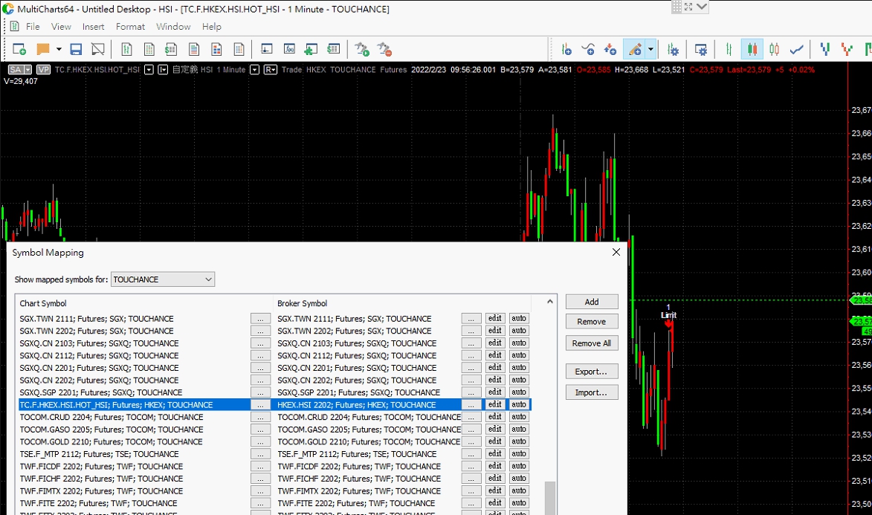
Task: Switch chart to bar style
Action: coord(729,50)
